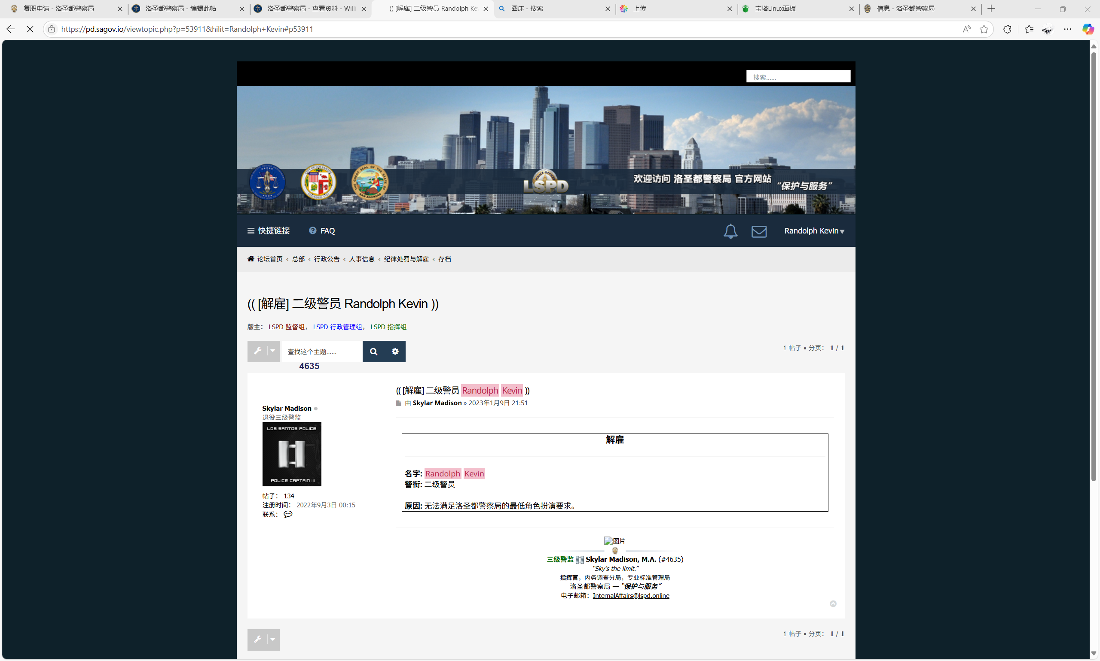Add this page to browser favorites
The height and width of the screenshot is (661, 1100).
[x=984, y=29]
